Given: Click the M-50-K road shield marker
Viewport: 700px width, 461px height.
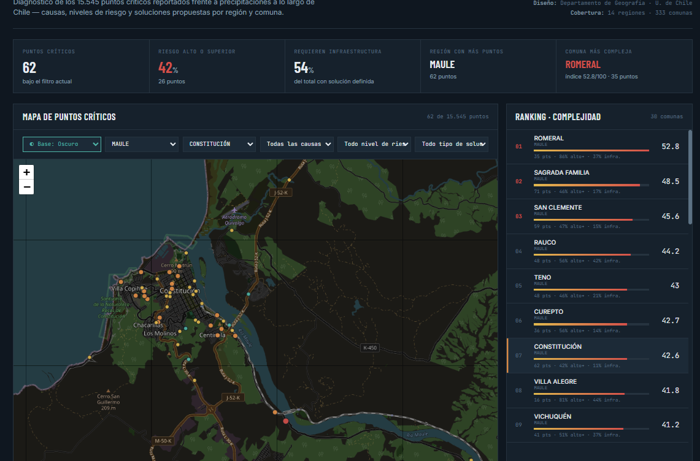Looking at the screenshot, I should click(x=163, y=441).
